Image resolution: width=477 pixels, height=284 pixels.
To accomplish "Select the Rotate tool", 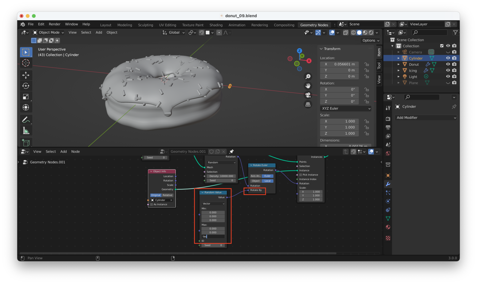I will (26, 86).
